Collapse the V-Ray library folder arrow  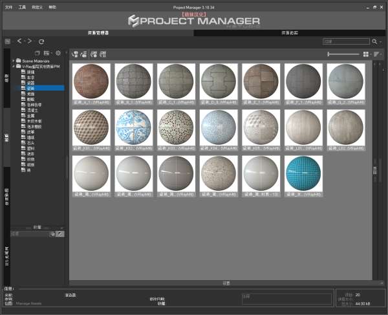point(14,67)
